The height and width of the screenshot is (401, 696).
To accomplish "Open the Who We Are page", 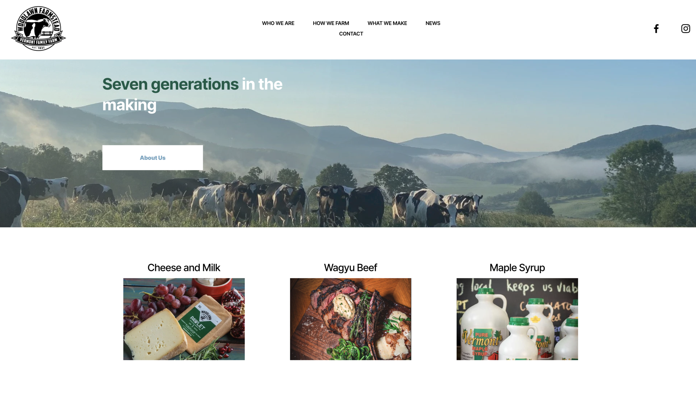I will pos(278,23).
